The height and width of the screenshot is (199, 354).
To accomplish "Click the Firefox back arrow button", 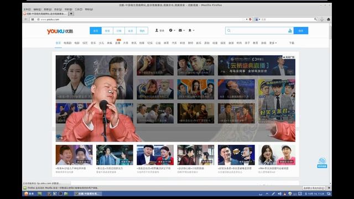I will point(25,19).
